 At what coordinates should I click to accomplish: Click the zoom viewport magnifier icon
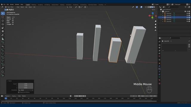coord(155,21)
